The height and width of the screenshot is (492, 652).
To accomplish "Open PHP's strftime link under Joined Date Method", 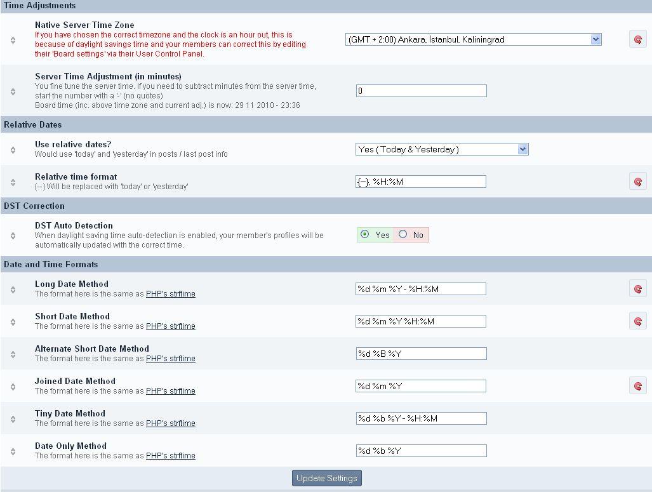I will coord(170,391).
